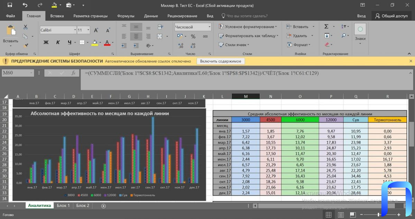The width and height of the screenshot is (415, 219).
Task: Increase decimal places
Action: [x=180, y=45]
